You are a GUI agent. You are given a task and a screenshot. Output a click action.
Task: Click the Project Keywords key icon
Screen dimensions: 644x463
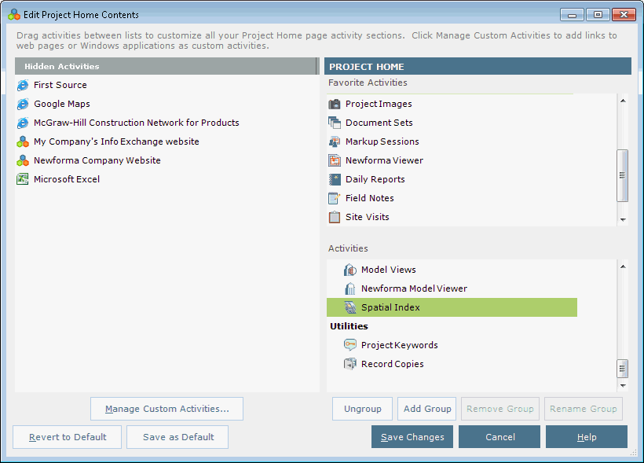[350, 345]
